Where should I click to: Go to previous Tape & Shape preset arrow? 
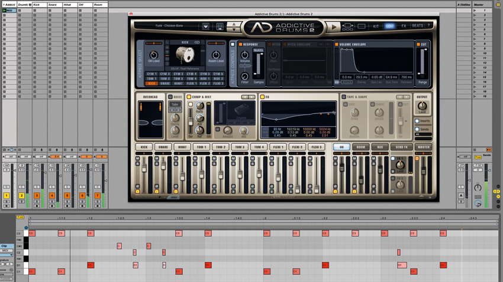[x=399, y=97]
